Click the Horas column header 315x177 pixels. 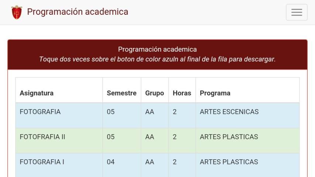point(182,93)
